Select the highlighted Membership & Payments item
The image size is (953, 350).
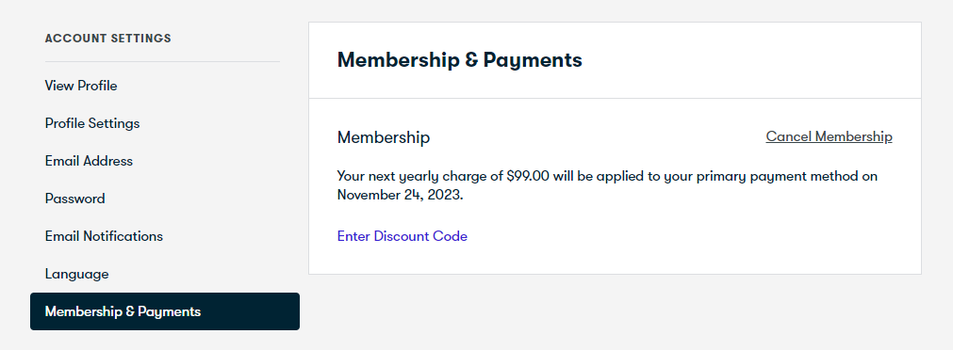(x=165, y=311)
